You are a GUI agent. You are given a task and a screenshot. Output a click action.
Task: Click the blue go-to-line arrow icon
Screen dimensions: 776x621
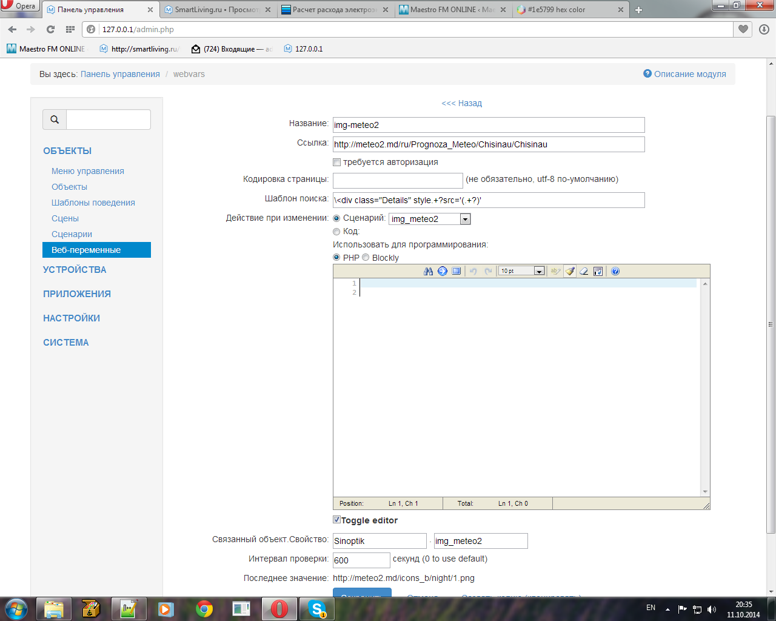tap(443, 271)
